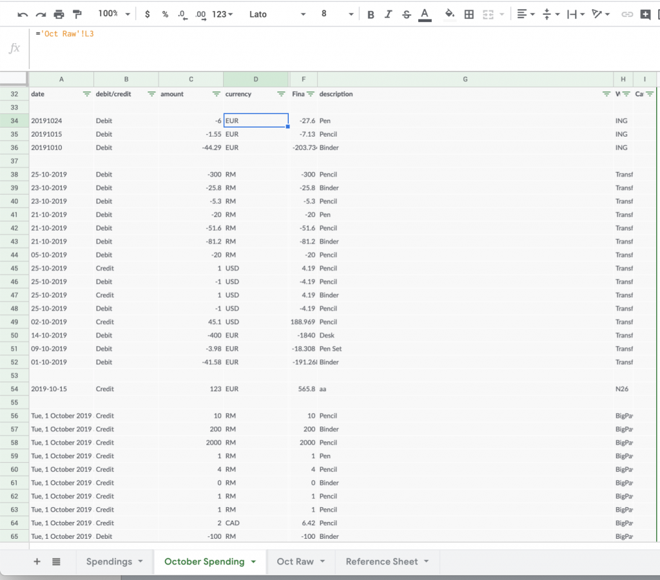660x580 pixels.
Task: Toggle italic formatting
Action: (x=388, y=15)
